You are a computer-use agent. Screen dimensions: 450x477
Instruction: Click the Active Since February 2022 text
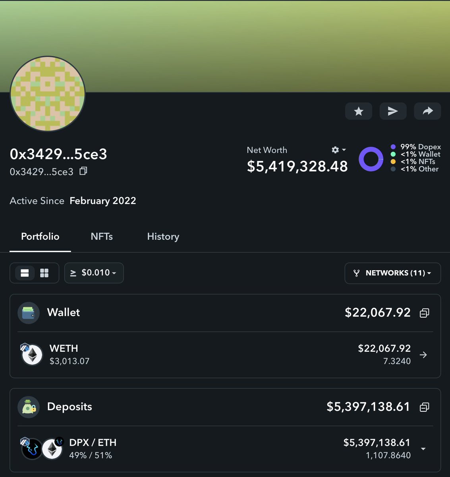pos(73,201)
